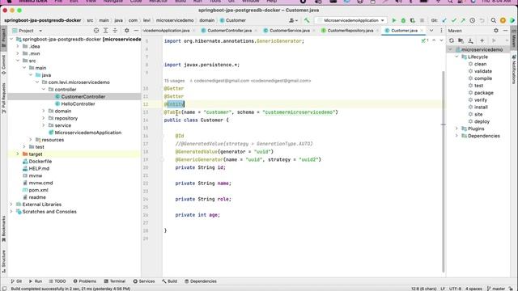Download sources icon in Maven toolbar
Viewport: 518px width, 291px height.
[471, 40]
